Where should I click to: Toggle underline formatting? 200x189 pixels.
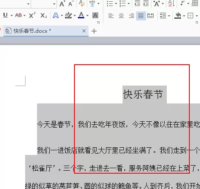tap(6, 15)
